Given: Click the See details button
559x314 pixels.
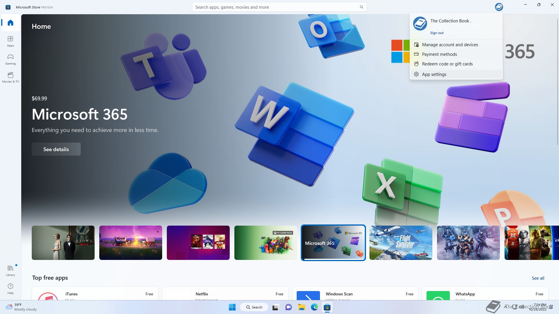Looking at the screenshot, I should pyautogui.click(x=56, y=149).
